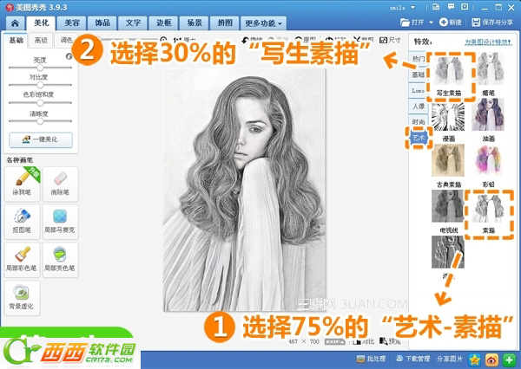The height and width of the screenshot is (369, 521).
Task: Select the 热门 effects category
Action: pyautogui.click(x=418, y=59)
